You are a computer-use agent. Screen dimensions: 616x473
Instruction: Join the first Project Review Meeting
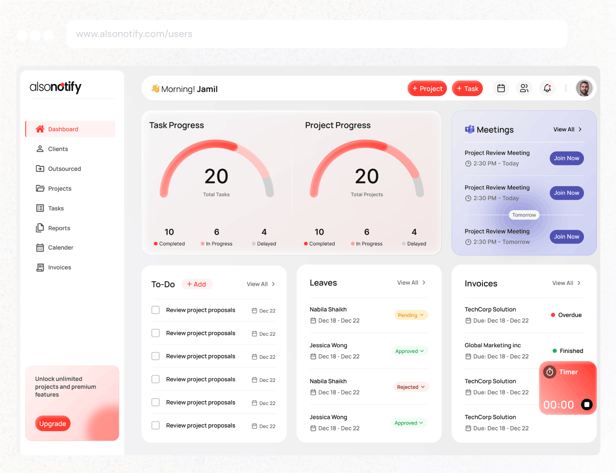pyautogui.click(x=566, y=158)
